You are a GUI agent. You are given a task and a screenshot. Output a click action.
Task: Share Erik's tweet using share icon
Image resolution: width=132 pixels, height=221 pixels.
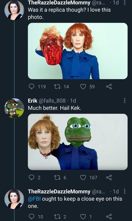109,177
